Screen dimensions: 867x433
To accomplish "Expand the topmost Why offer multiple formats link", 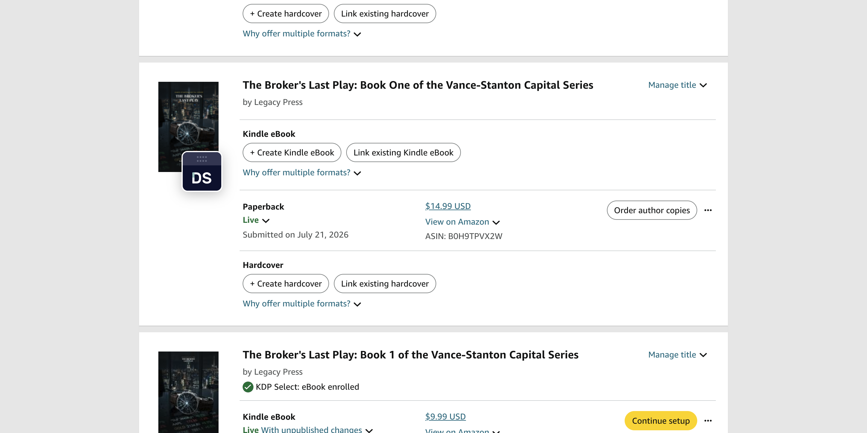I will 302,34.
